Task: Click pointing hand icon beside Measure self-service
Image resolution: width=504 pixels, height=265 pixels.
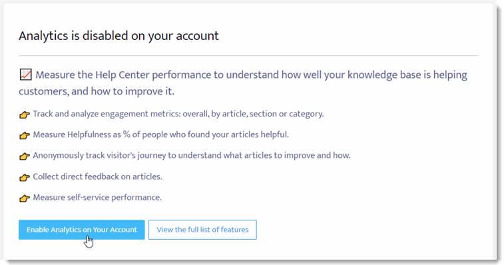Action: click(25, 198)
